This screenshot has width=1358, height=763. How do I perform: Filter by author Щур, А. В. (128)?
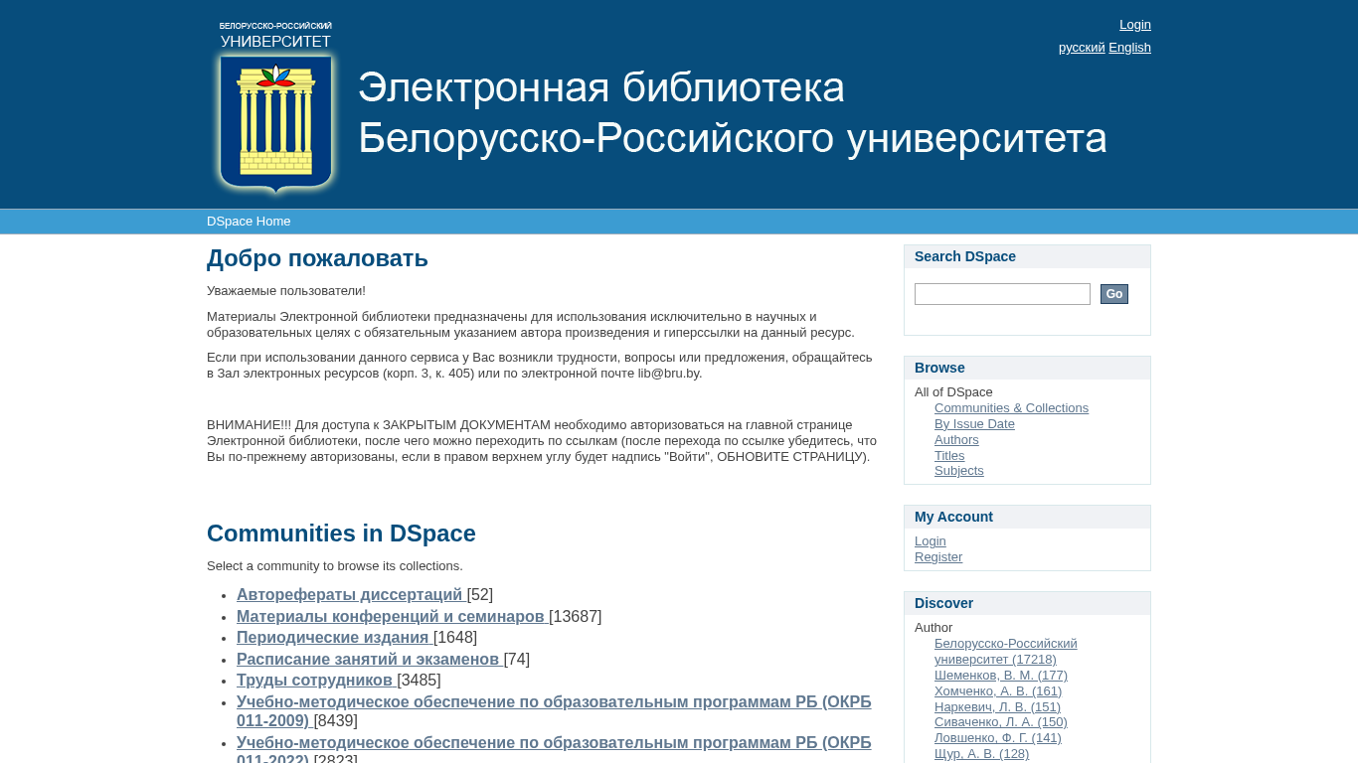point(982,754)
